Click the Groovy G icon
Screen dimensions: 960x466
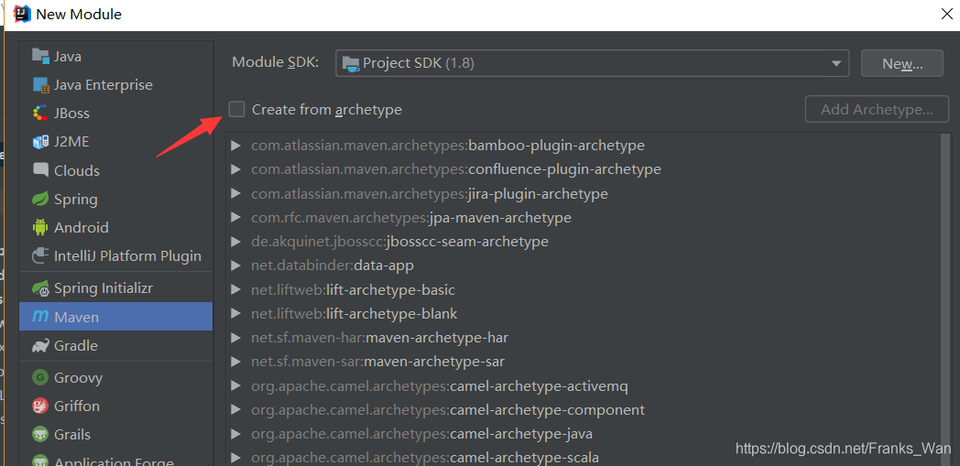pos(40,377)
